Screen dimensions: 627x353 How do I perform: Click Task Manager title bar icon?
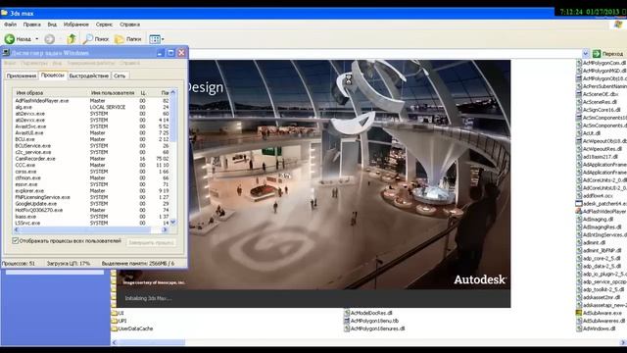pyautogui.click(x=6, y=52)
